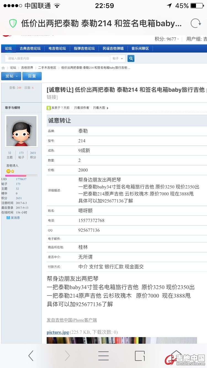Click the UID 1770637 link
Viewport: 207px width, 368px height.
[x=21, y=179]
